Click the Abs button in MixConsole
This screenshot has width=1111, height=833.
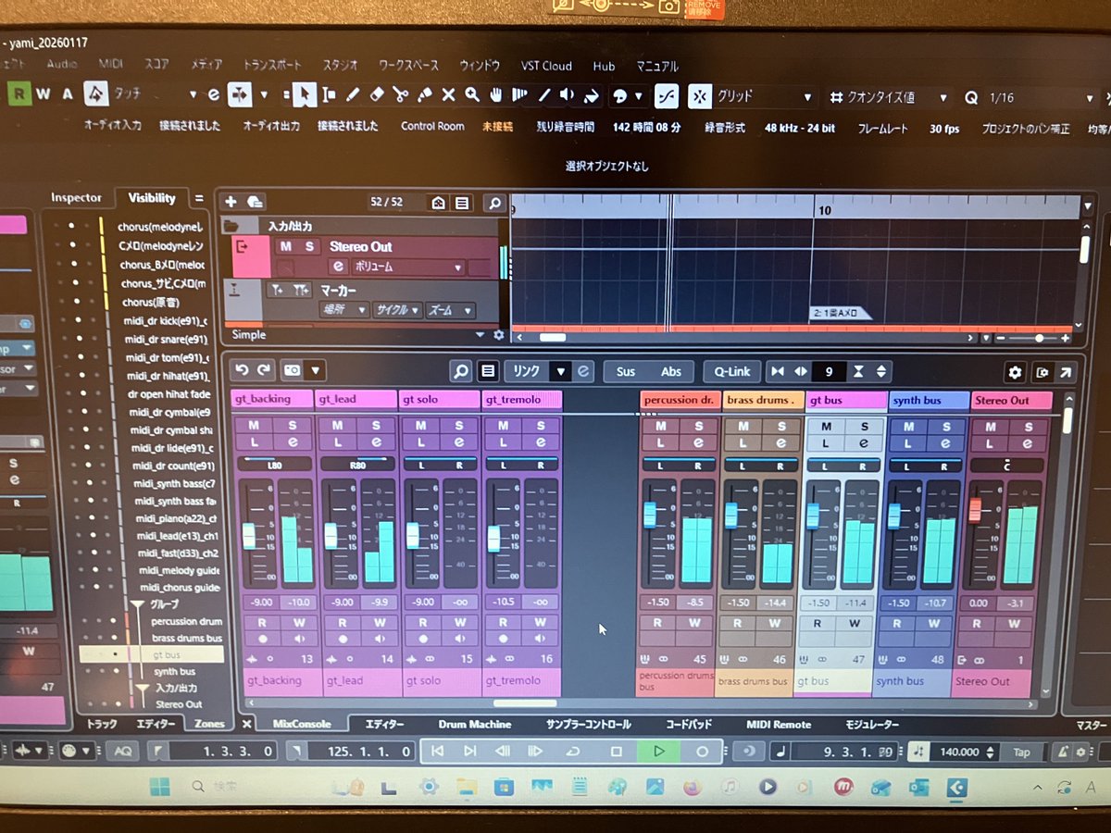coord(670,371)
